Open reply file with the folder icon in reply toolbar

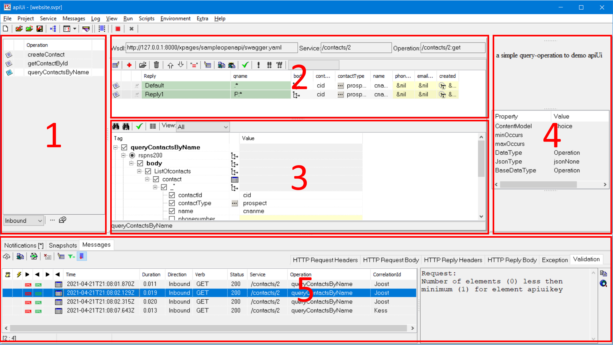coord(143,65)
